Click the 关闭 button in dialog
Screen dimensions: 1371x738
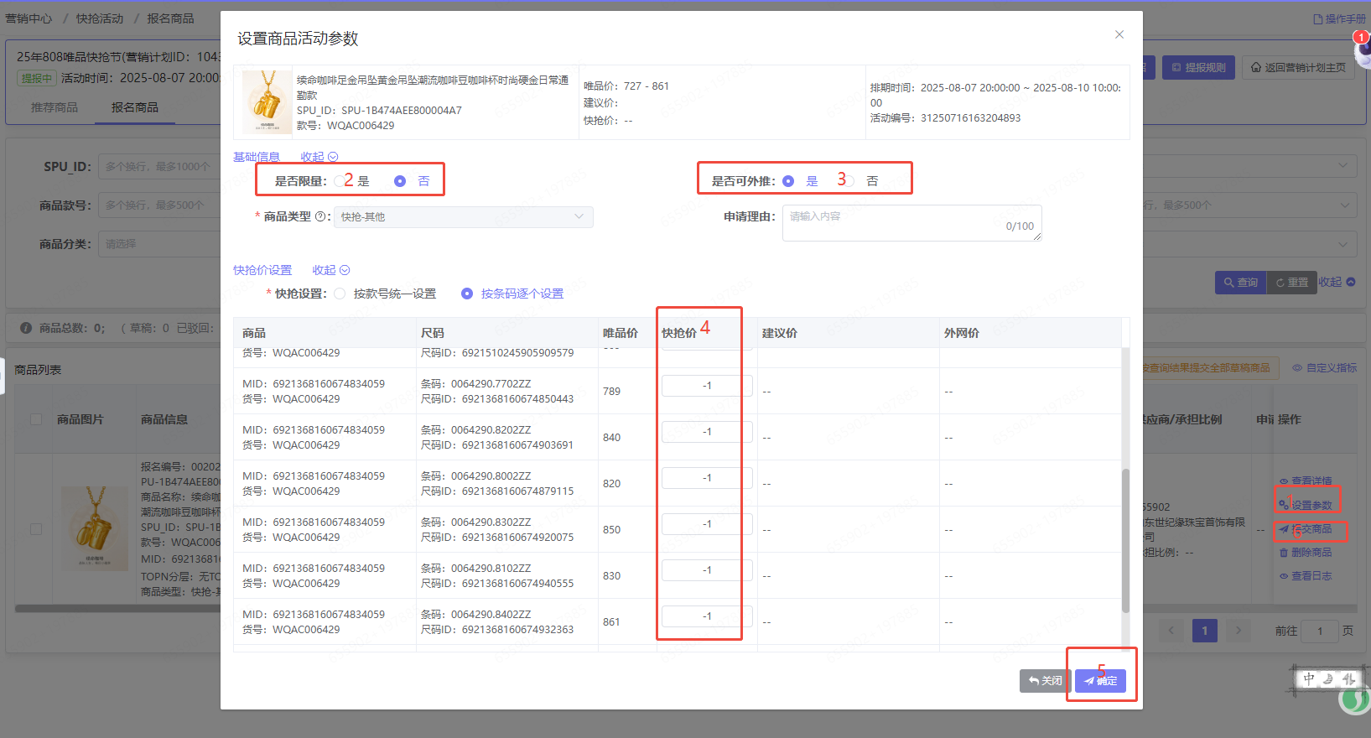tap(1045, 681)
